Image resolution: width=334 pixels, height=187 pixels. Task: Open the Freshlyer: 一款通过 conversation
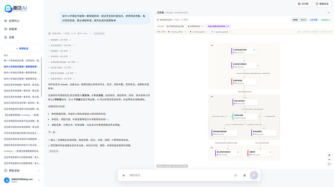(x=22, y=151)
